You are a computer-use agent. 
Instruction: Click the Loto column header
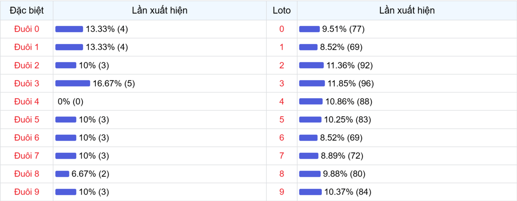tap(282, 10)
